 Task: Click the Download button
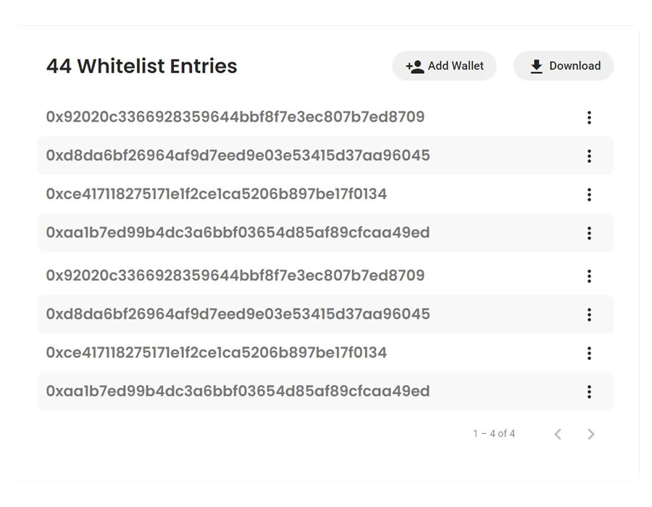click(x=563, y=66)
